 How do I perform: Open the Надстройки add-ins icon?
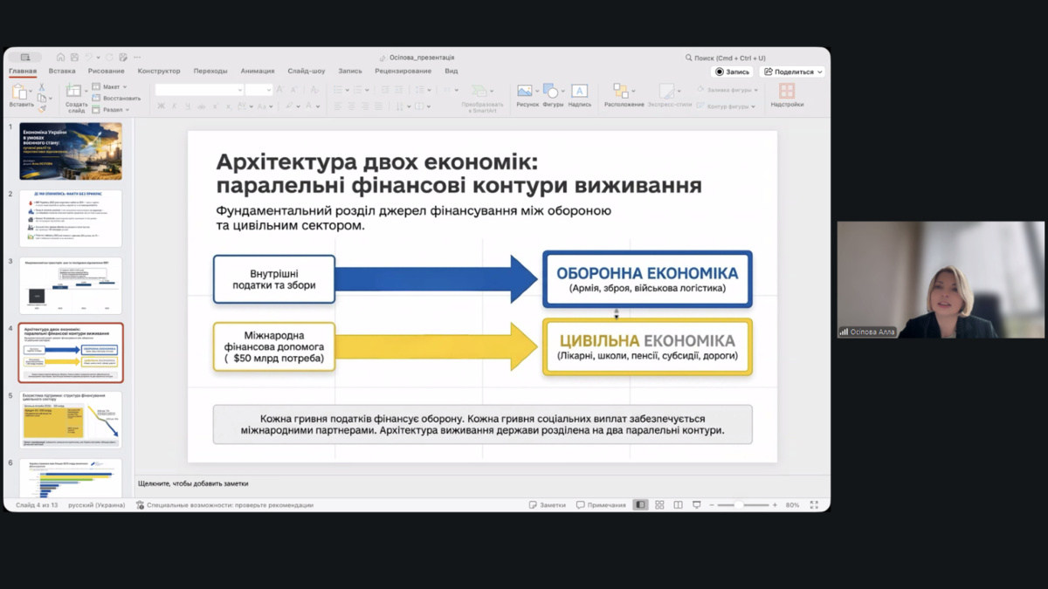click(x=787, y=91)
